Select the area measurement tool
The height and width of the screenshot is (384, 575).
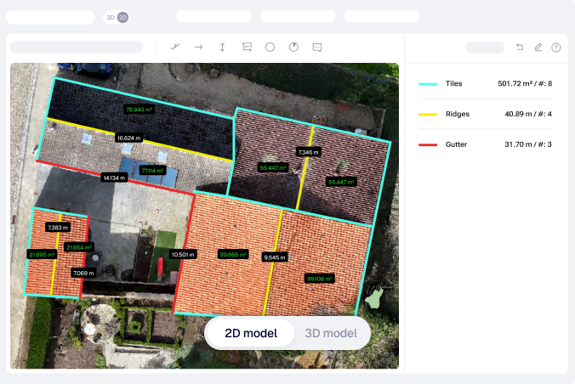point(247,48)
